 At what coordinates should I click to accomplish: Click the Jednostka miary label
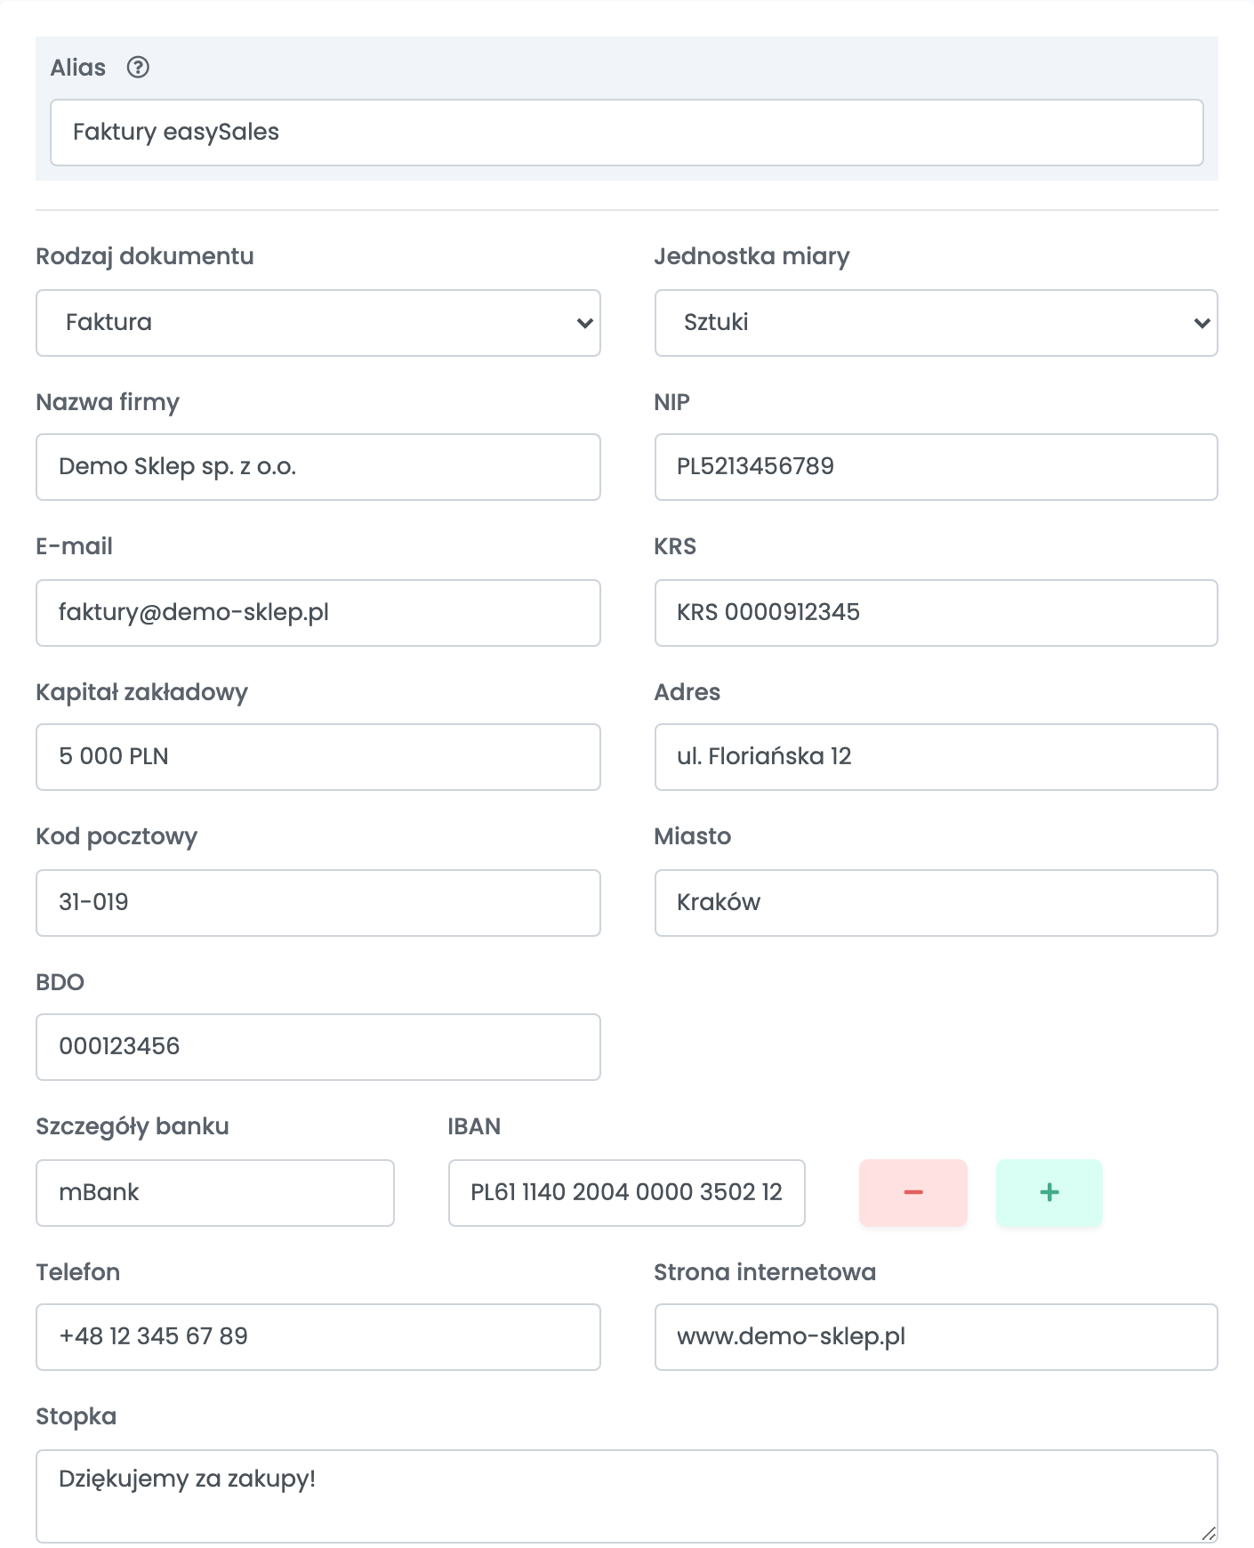coord(752,256)
